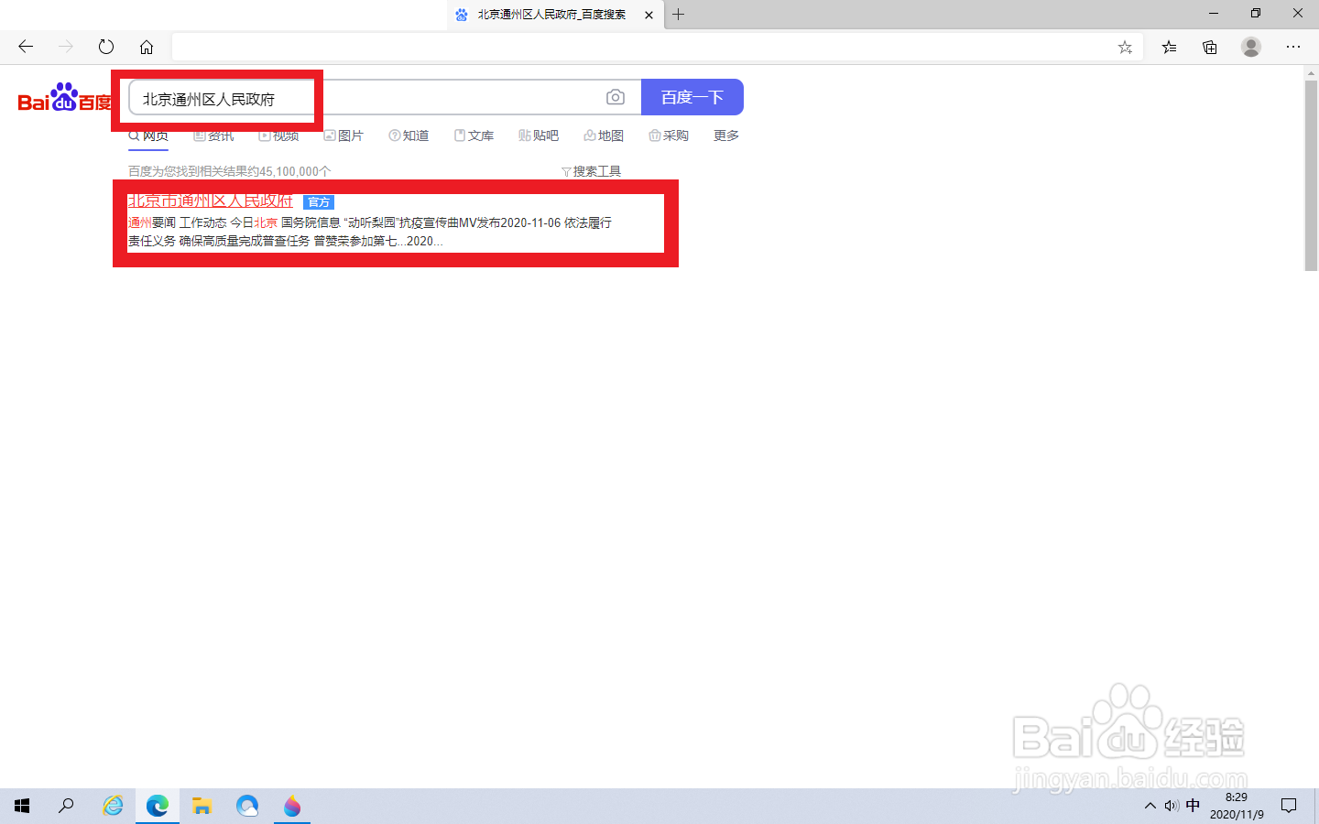
Task: Open the blue circular taskbar app icon
Action: [x=247, y=806]
